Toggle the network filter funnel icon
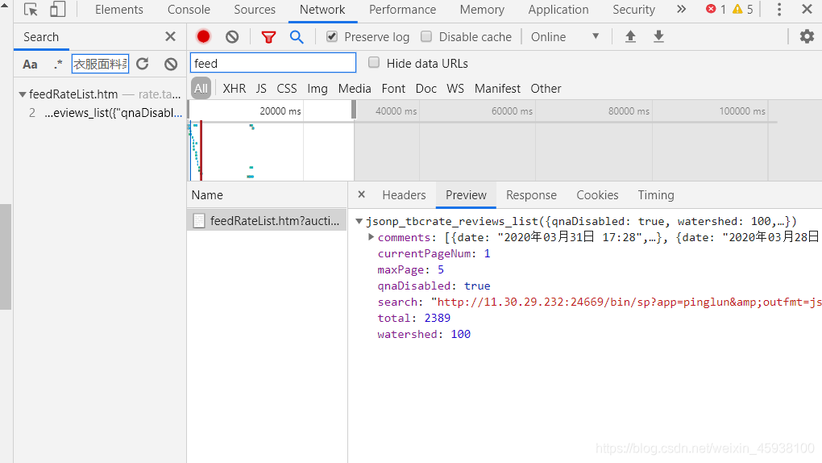 click(x=268, y=37)
